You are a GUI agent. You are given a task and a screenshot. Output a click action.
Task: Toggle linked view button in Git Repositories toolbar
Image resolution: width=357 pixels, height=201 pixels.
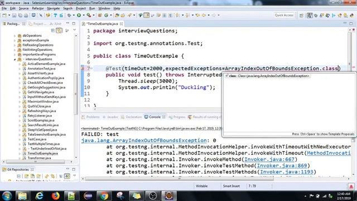click(67, 176)
